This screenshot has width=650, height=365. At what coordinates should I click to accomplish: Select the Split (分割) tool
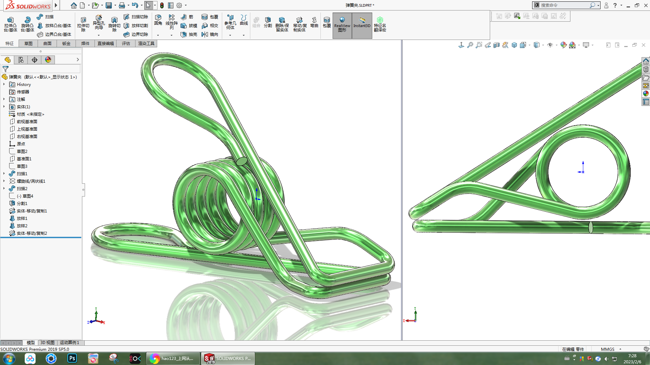268,22
